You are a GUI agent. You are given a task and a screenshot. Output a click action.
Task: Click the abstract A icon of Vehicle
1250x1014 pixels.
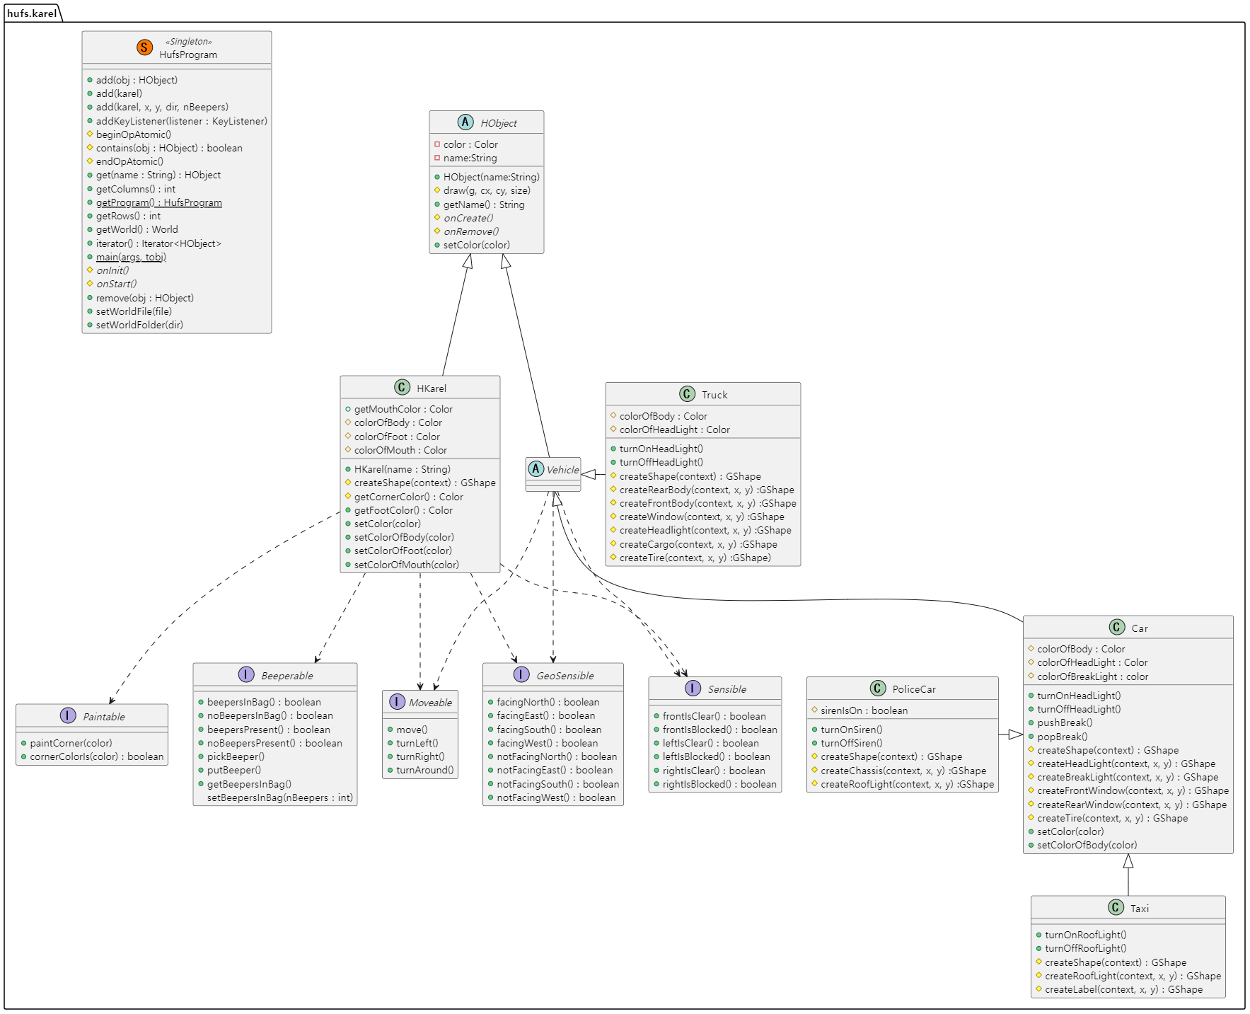tap(536, 468)
